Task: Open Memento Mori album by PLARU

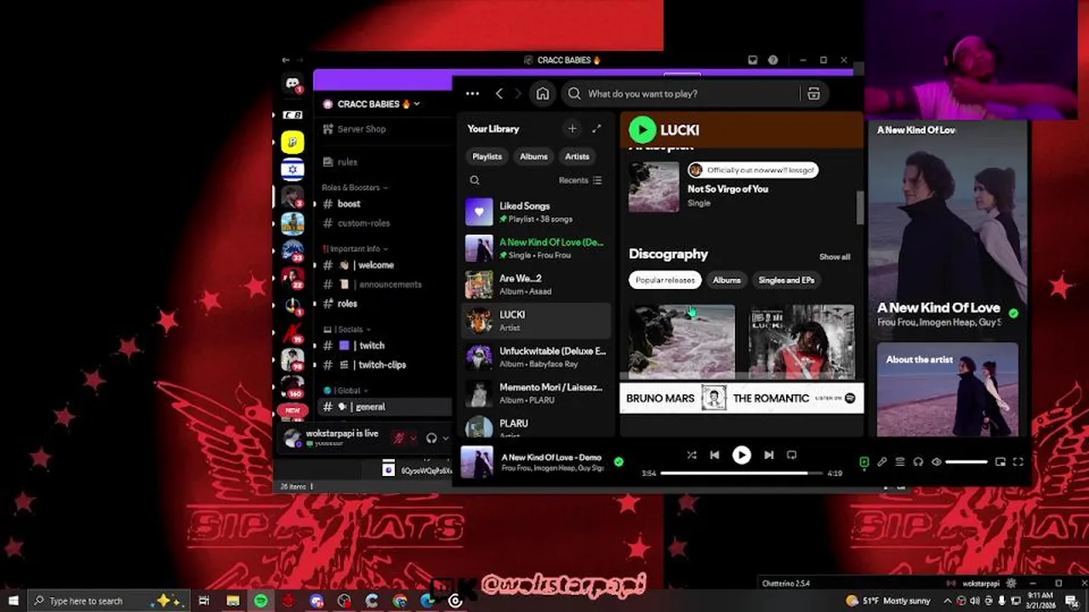Action: click(x=536, y=394)
